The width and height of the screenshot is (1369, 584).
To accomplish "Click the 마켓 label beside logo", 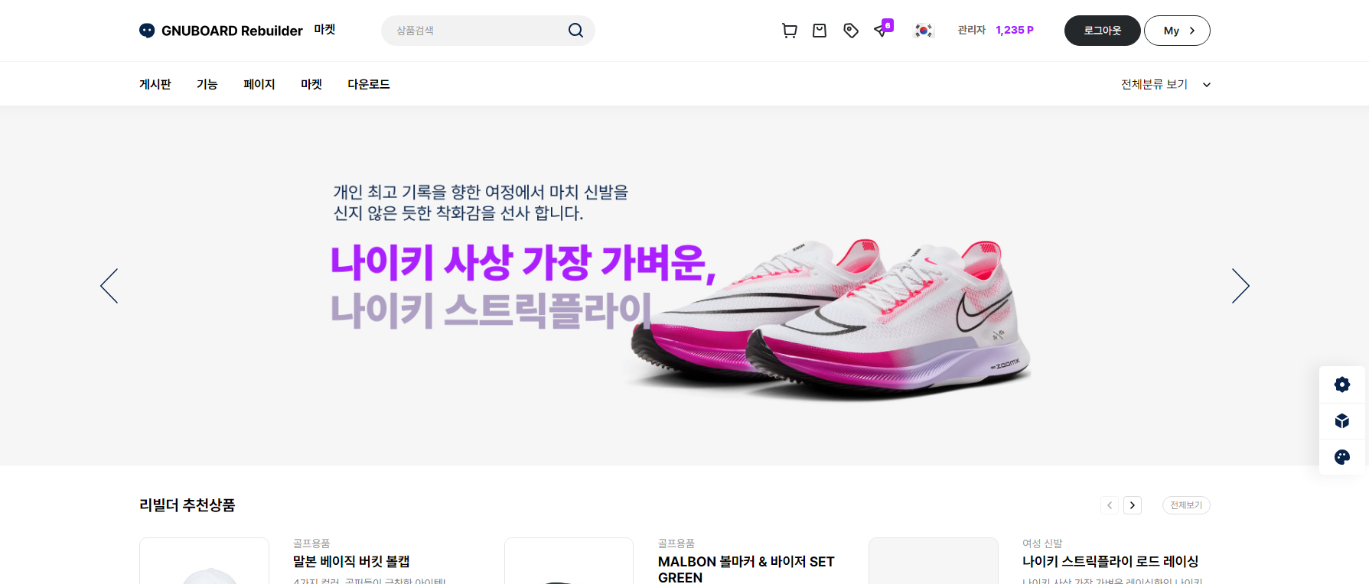I will click(x=324, y=29).
